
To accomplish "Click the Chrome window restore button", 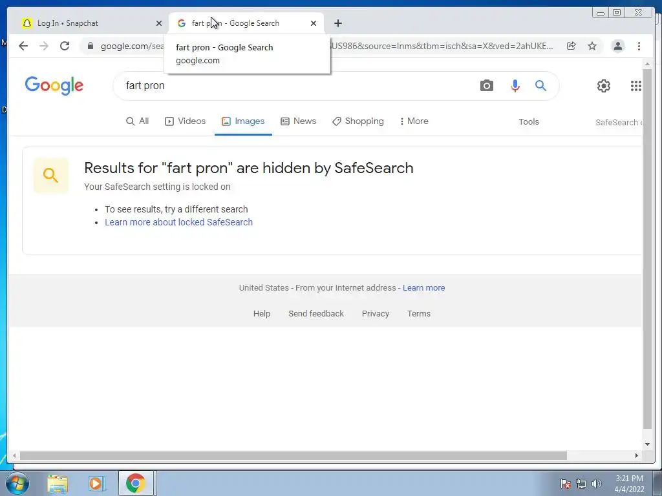I will point(617,13).
